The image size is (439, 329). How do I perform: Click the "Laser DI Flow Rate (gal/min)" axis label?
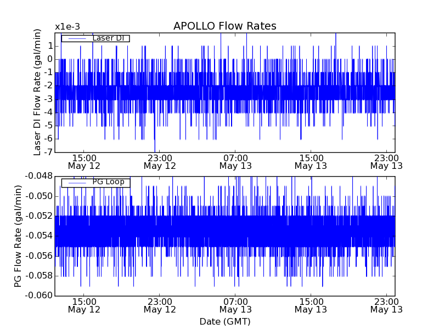pos(37,92)
